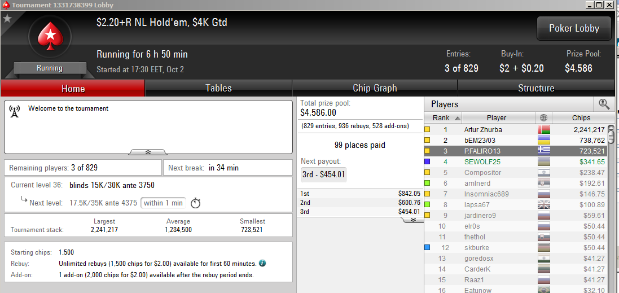
Task: Click the Next break in 34 min box
Action: (227, 168)
